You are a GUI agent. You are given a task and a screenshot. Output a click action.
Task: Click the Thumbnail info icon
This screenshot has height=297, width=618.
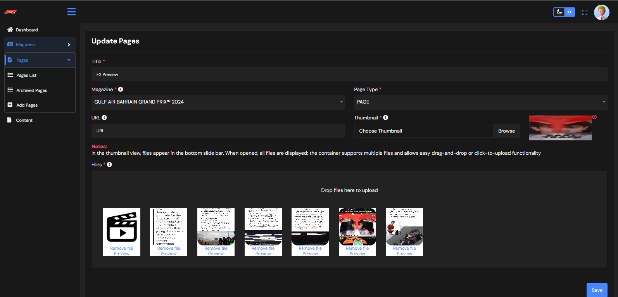[385, 117]
